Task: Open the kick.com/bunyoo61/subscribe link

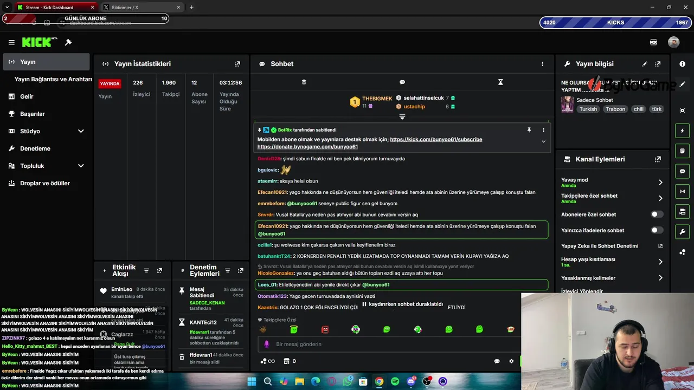Action: [436, 139]
